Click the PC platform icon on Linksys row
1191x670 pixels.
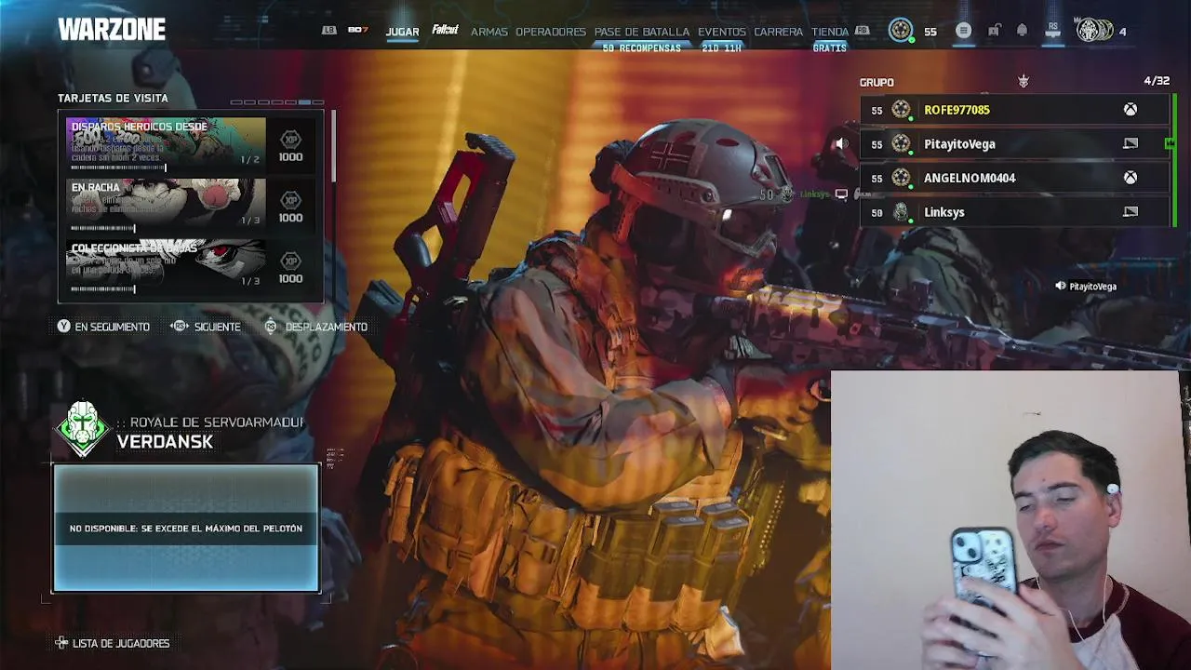1130,212
